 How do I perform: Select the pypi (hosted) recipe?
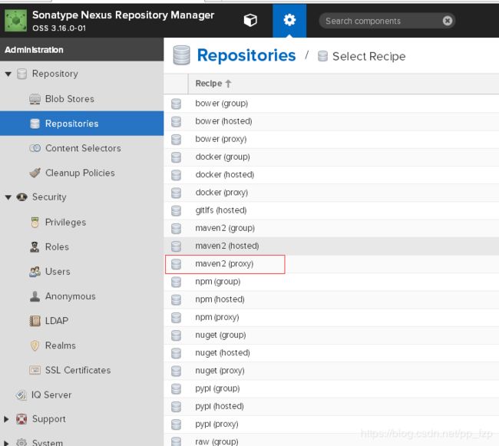(332, 406)
